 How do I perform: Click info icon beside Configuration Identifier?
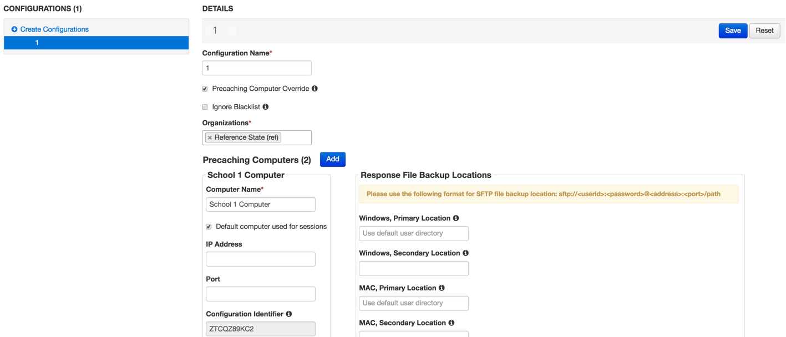pyautogui.click(x=289, y=314)
